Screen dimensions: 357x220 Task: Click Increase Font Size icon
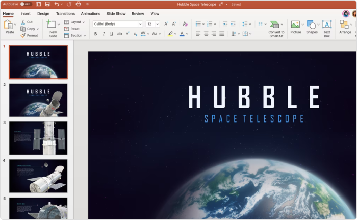tap(166, 23)
